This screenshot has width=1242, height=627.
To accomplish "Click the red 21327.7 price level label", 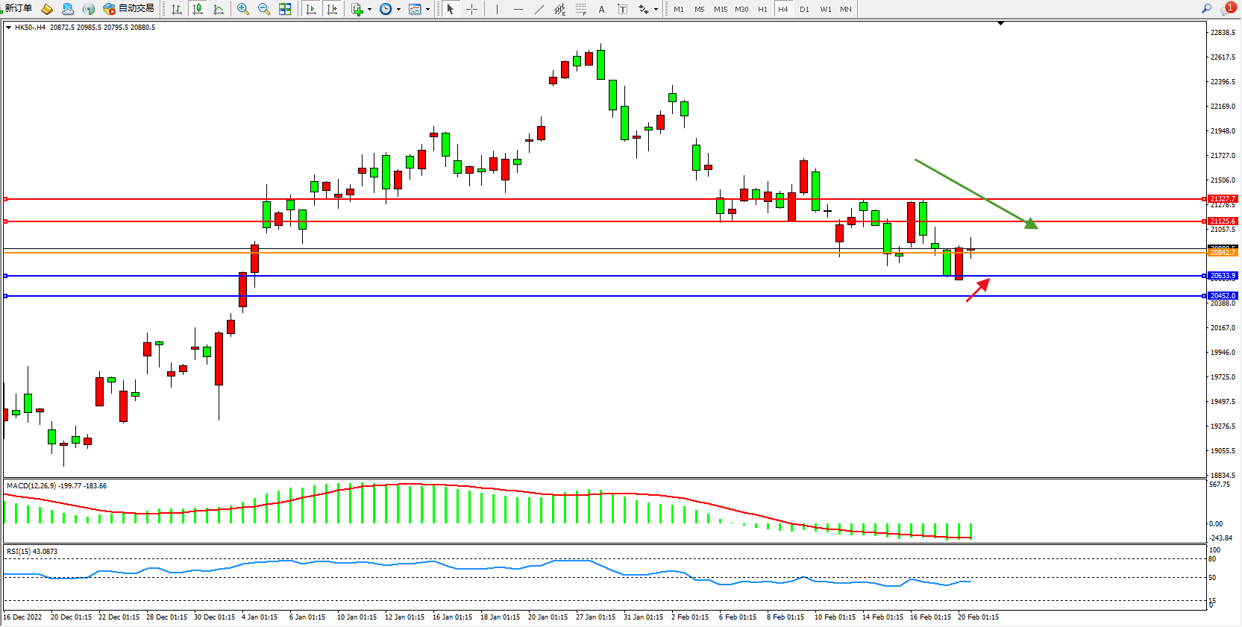I will (1222, 199).
